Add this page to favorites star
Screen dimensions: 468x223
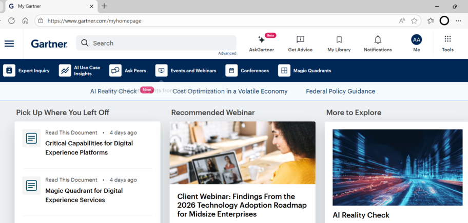[414, 20]
